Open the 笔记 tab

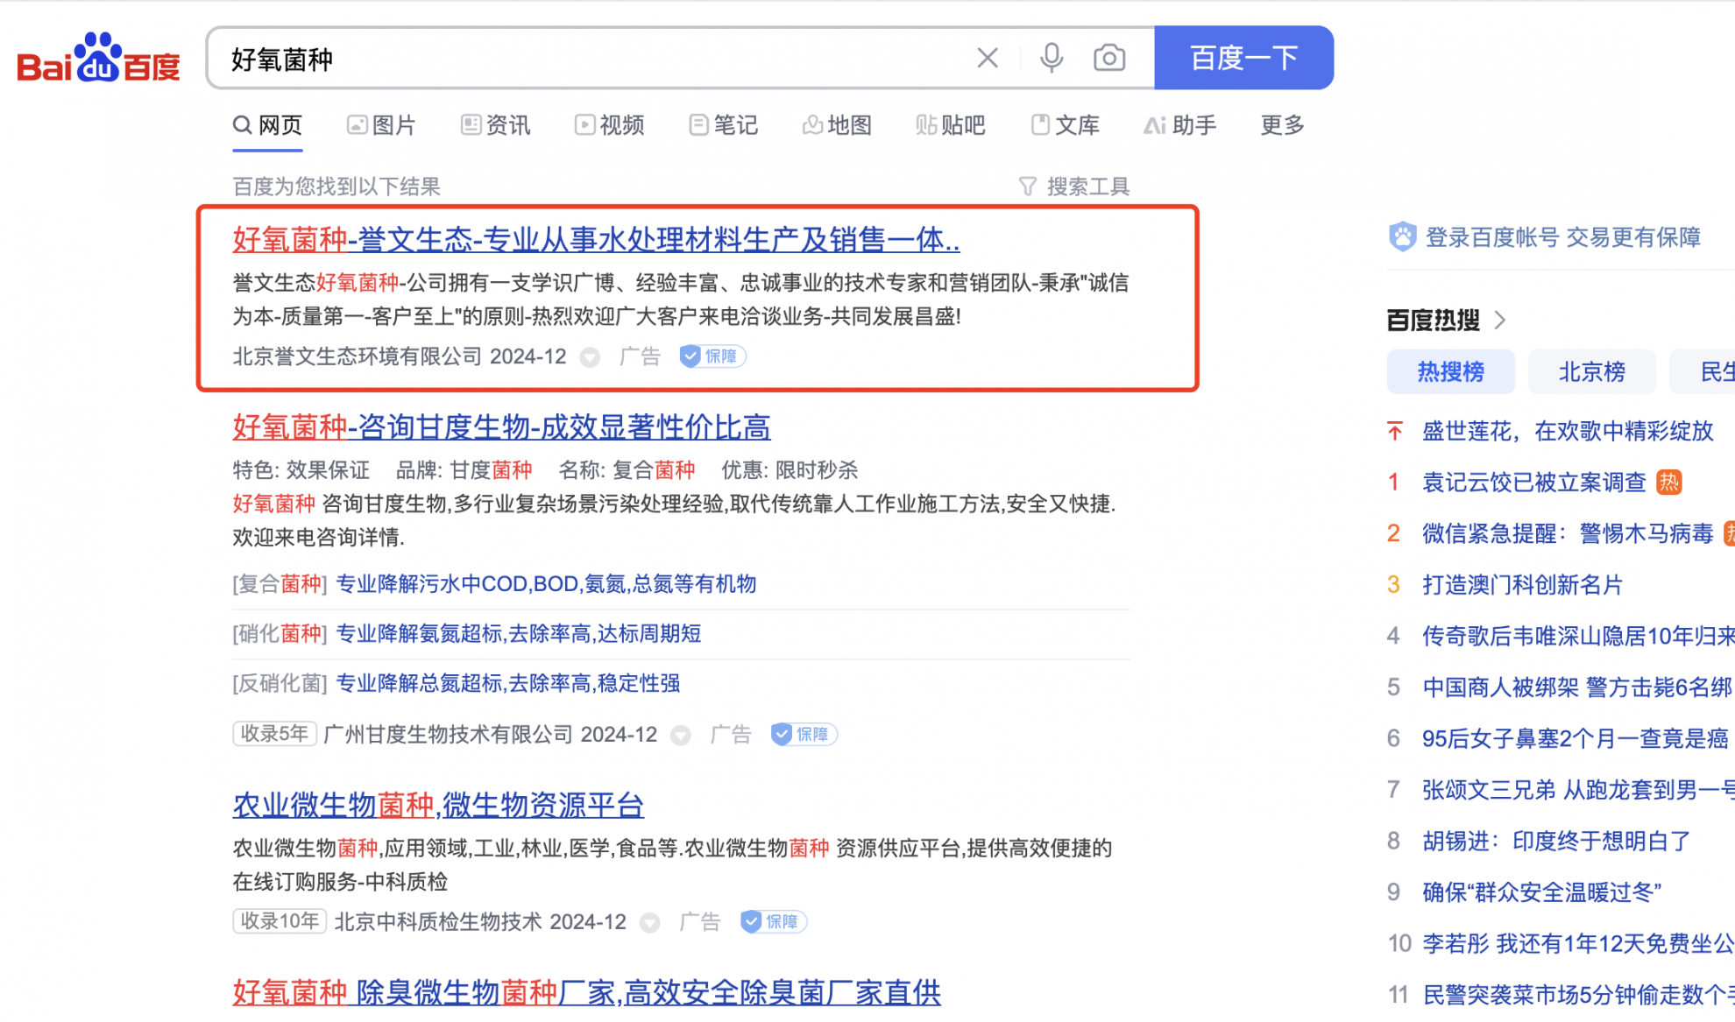(724, 125)
